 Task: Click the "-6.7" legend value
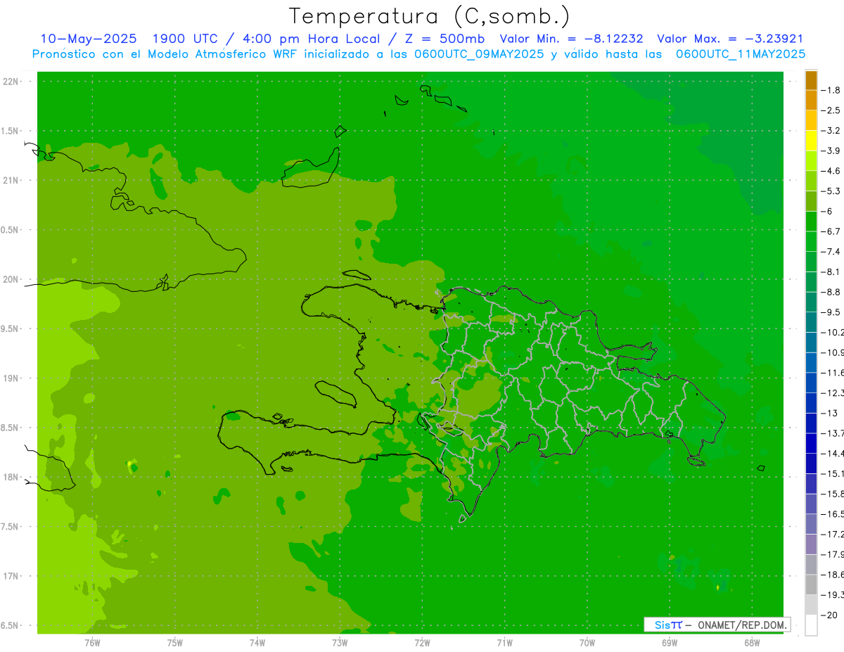pyautogui.click(x=831, y=231)
